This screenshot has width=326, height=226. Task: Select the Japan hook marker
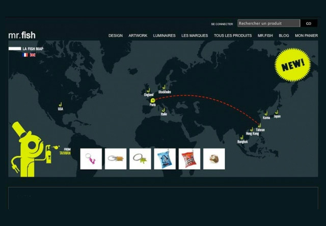(x=277, y=112)
